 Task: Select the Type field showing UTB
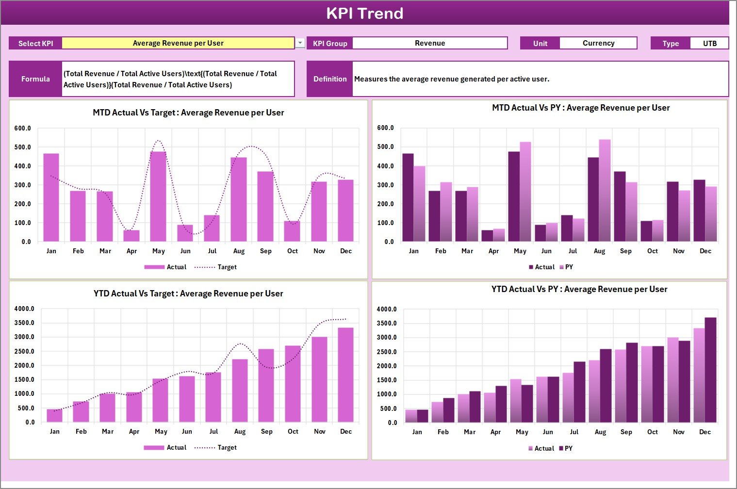point(710,43)
